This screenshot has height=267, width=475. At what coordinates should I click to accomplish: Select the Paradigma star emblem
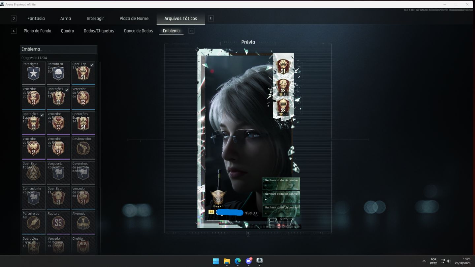[x=34, y=73]
